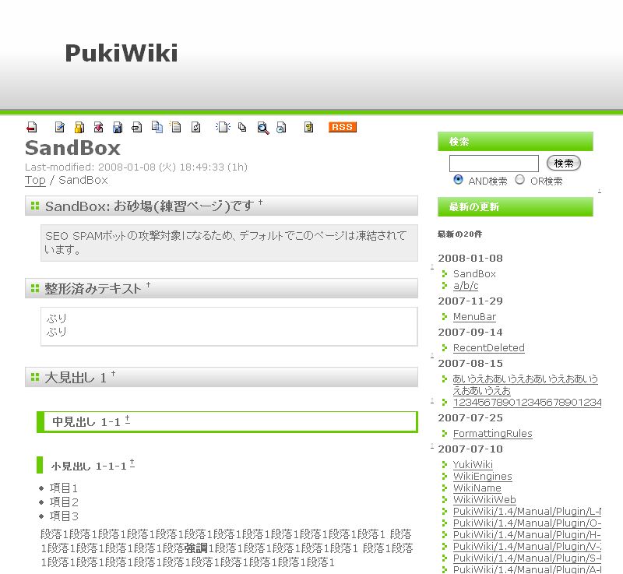Click the Edit page pencil icon
Image resolution: width=623 pixels, height=574 pixels.
[59, 128]
